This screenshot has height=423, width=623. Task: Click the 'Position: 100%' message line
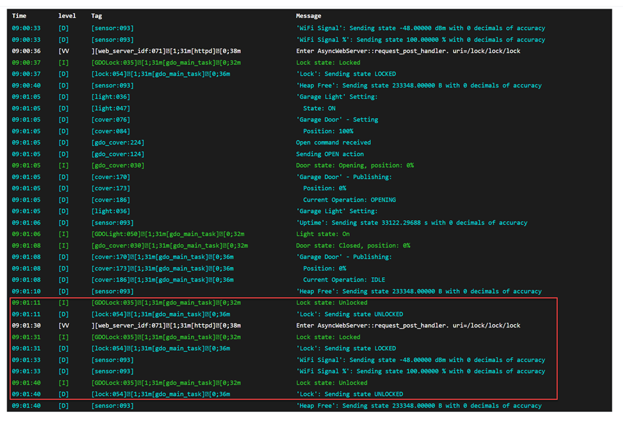coord(328,131)
